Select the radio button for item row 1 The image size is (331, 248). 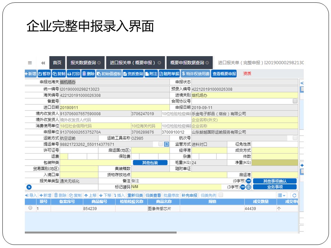pos(30,208)
